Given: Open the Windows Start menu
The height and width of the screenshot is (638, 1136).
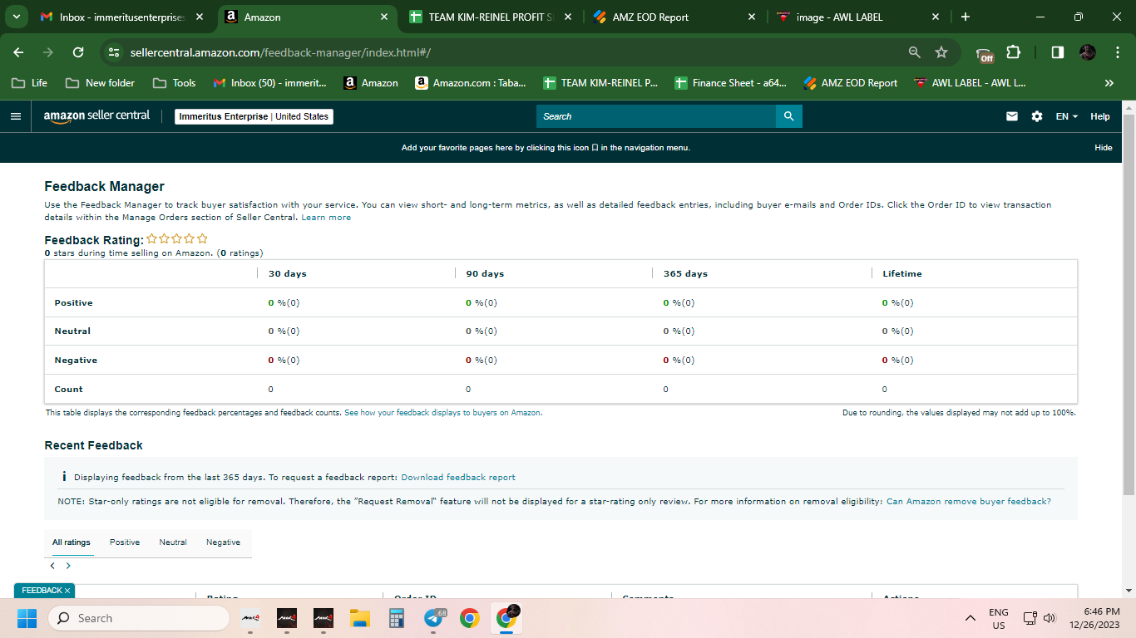Looking at the screenshot, I should [27, 618].
